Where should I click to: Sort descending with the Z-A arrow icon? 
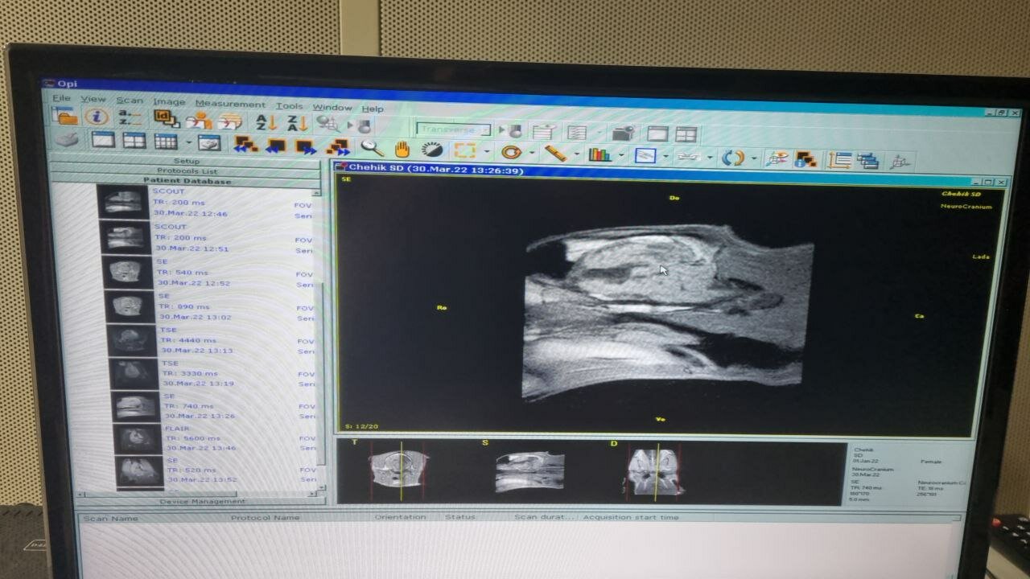[297, 124]
